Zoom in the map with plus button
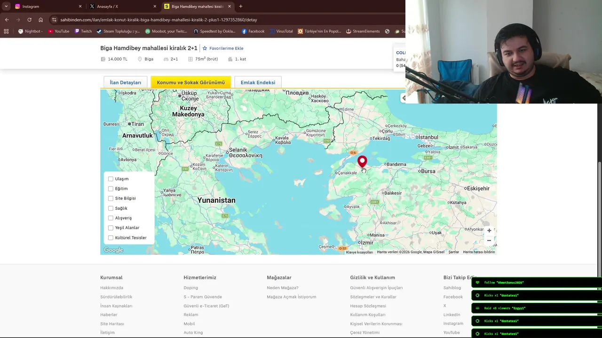 point(489,230)
